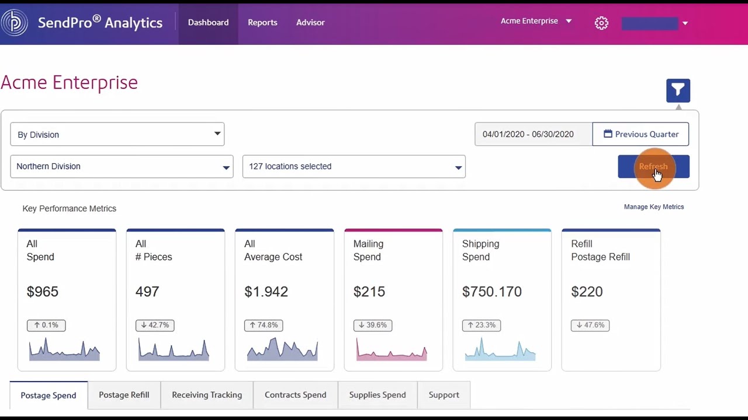The width and height of the screenshot is (748, 420).
Task: Click the calendar icon in Previous Quarter
Action: pos(608,134)
